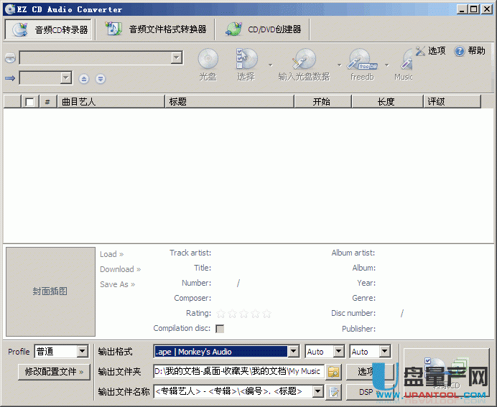Switch to the CD/DVD创建器 tab

[263, 29]
